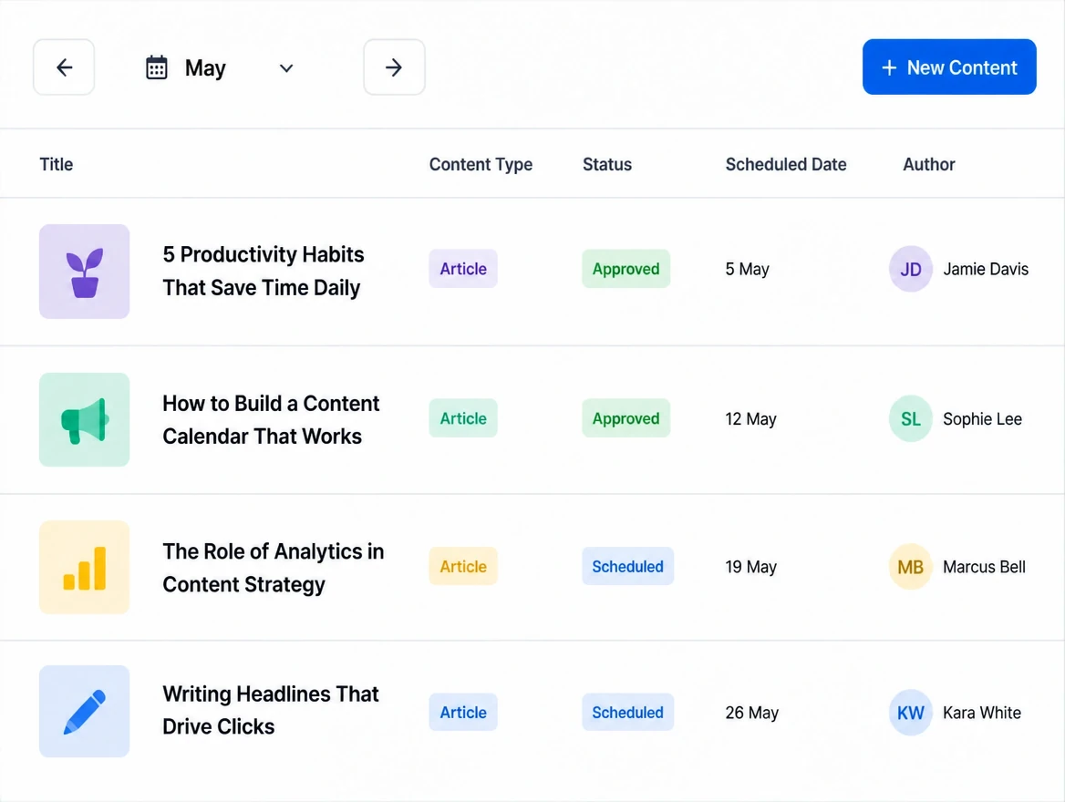Select the 12 May scheduled date
The image size is (1065, 802).
[750, 419]
